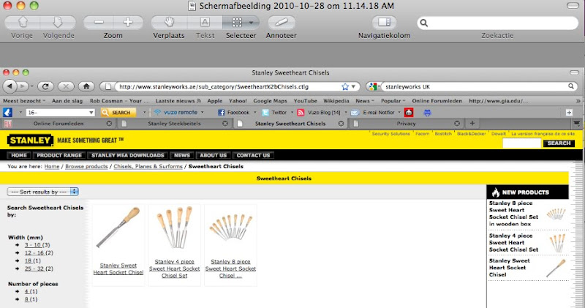Select the Verplaats hand tool
585x308 pixels.
click(x=169, y=23)
